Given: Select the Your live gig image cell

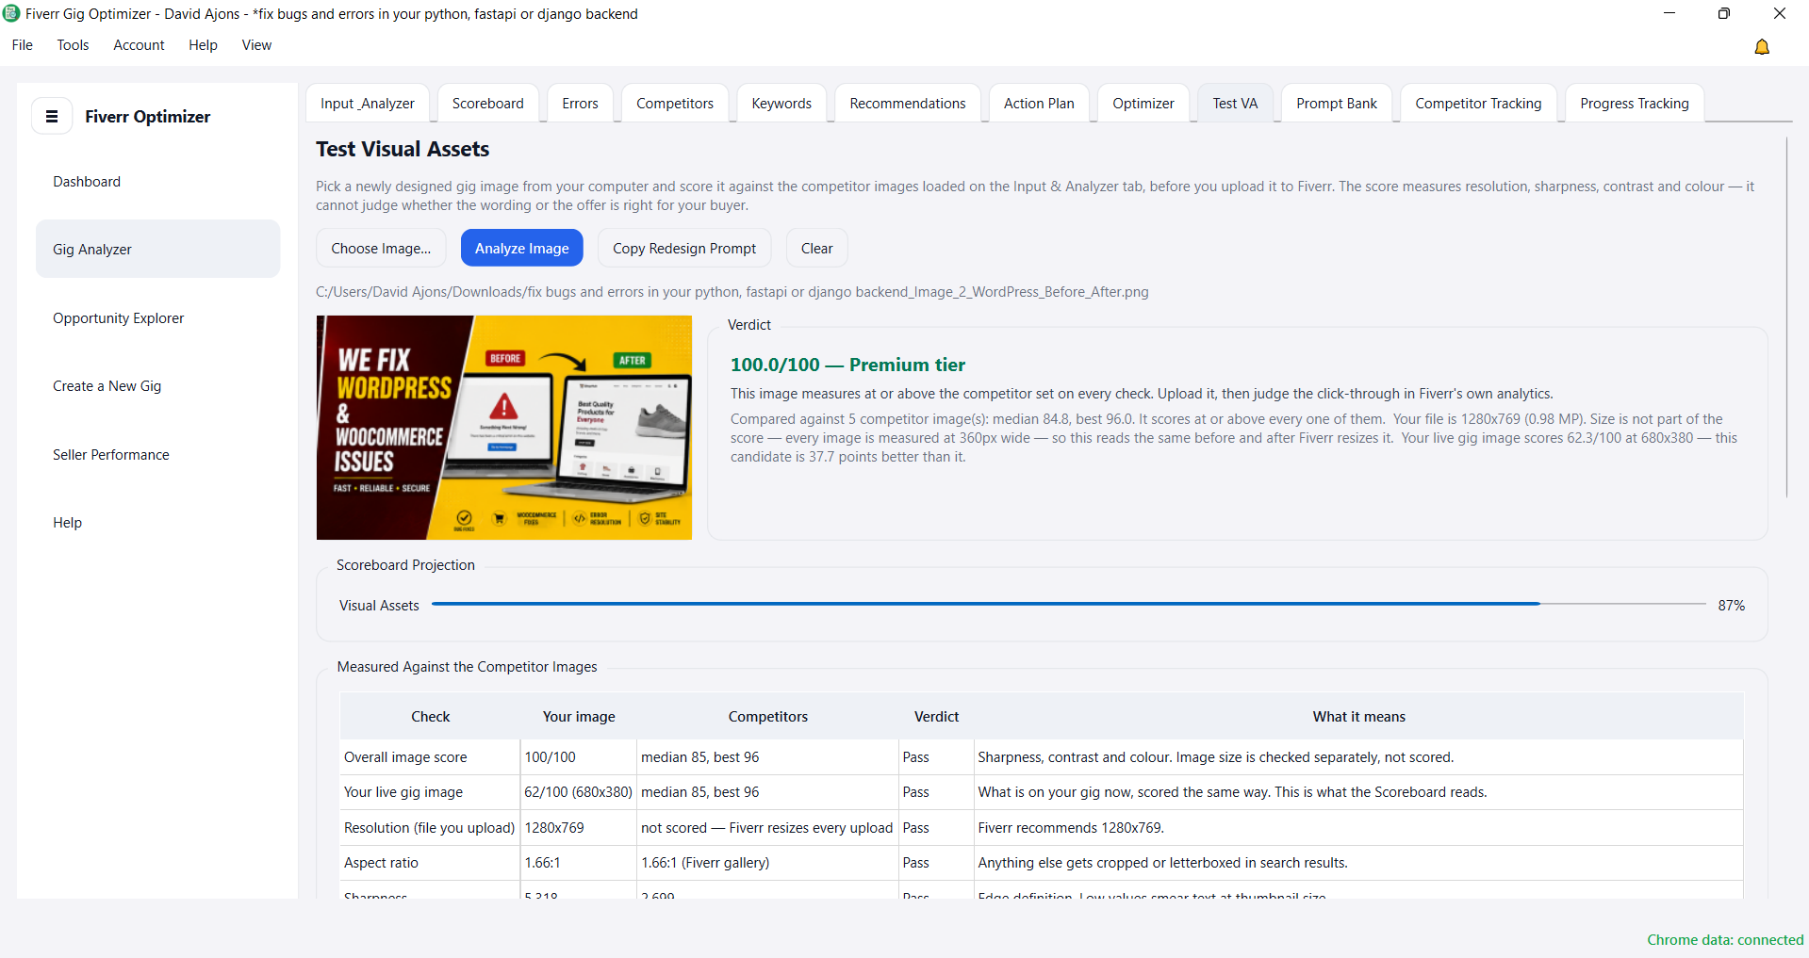Looking at the screenshot, I should (x=430, y=792).
